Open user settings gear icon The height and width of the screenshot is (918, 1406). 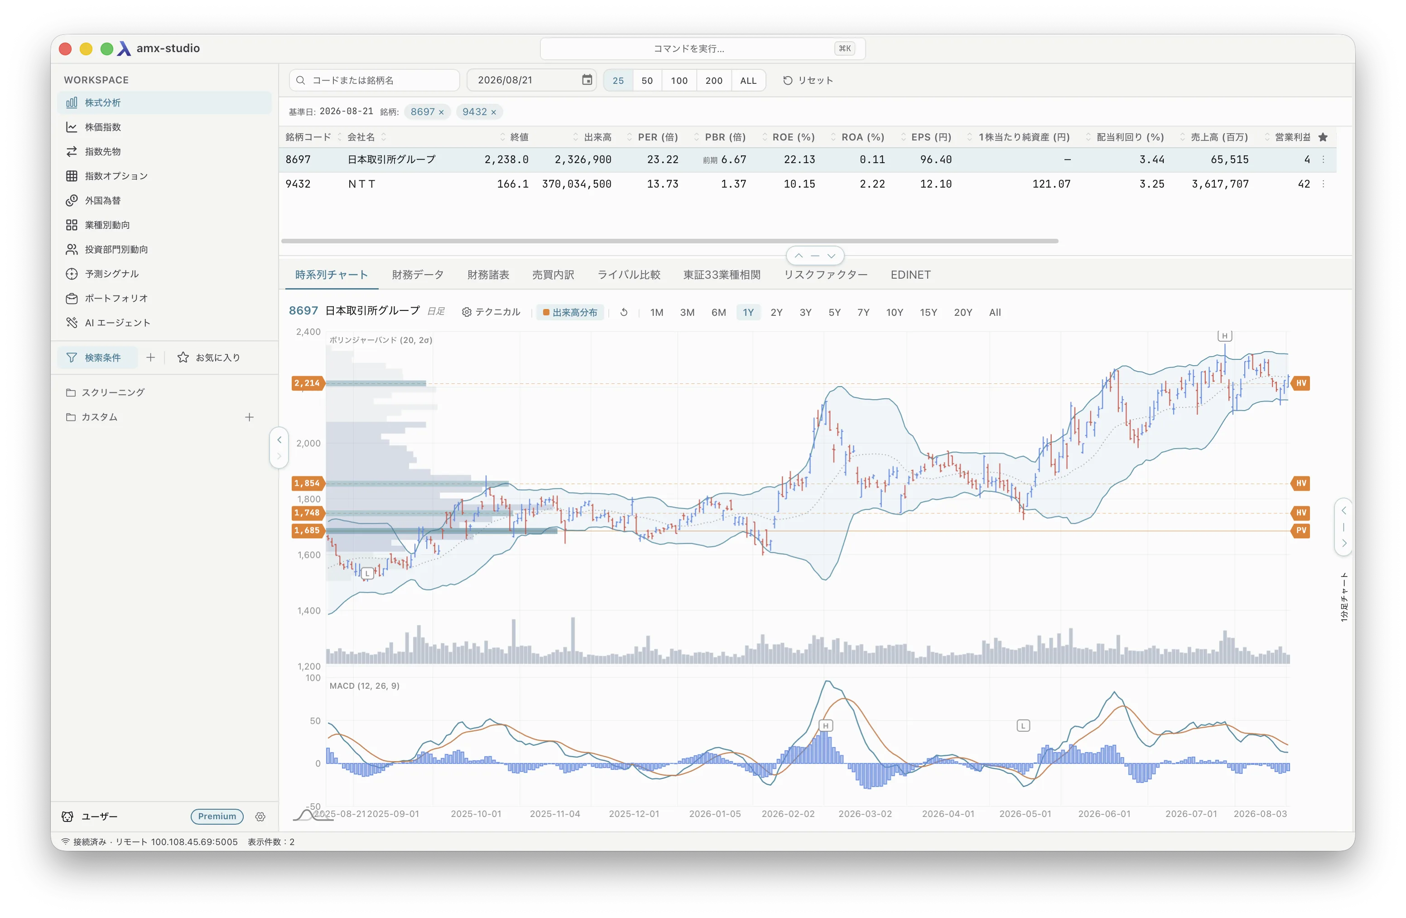pyautogui.click(x=260, y=817)
